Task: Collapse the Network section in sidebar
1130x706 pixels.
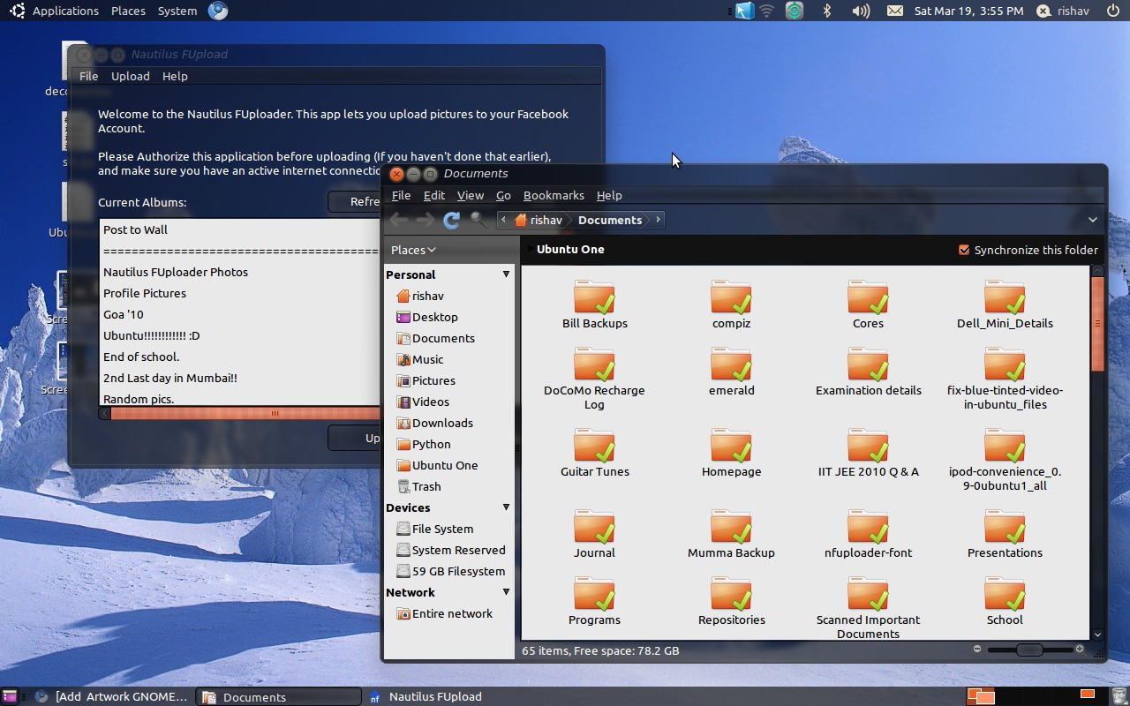Action: [x=506, y=592]
